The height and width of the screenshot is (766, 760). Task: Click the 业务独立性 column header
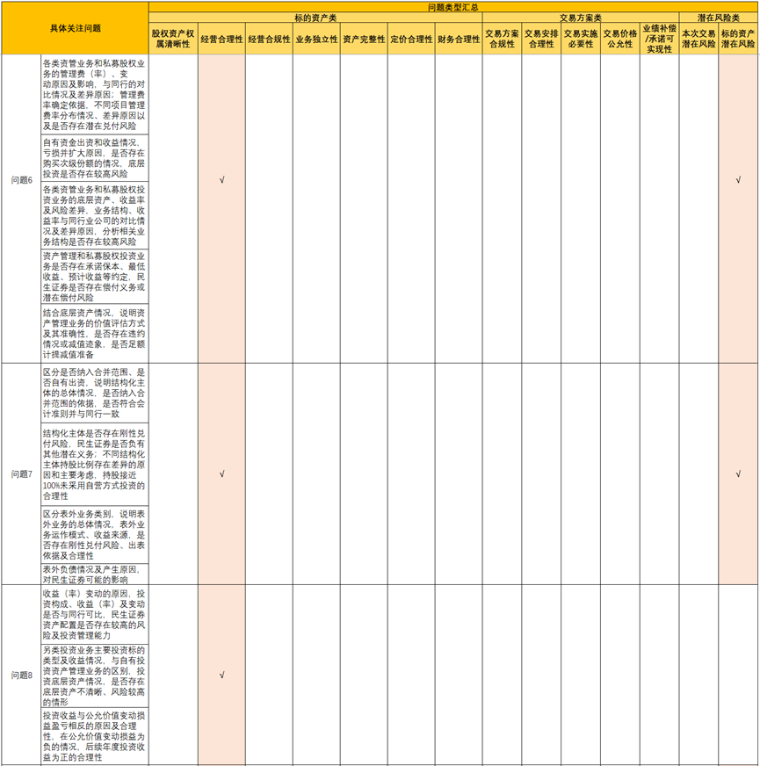pyautogui.click(x=316, y=39)
